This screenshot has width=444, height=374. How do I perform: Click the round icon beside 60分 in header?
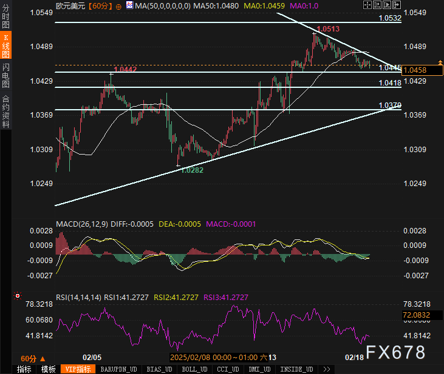pos(118,5)
